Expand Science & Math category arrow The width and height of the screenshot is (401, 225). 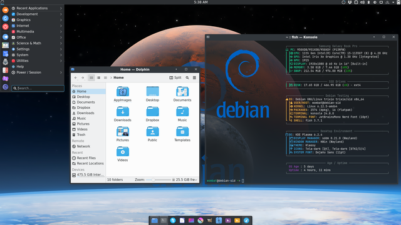coord(61,43)
